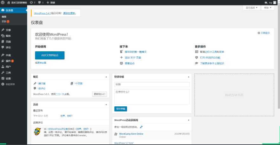Viewport: 280px width, 145px height.
Task: Open 了解更多新手上路知识 link
Action: (x=212, y=63)
